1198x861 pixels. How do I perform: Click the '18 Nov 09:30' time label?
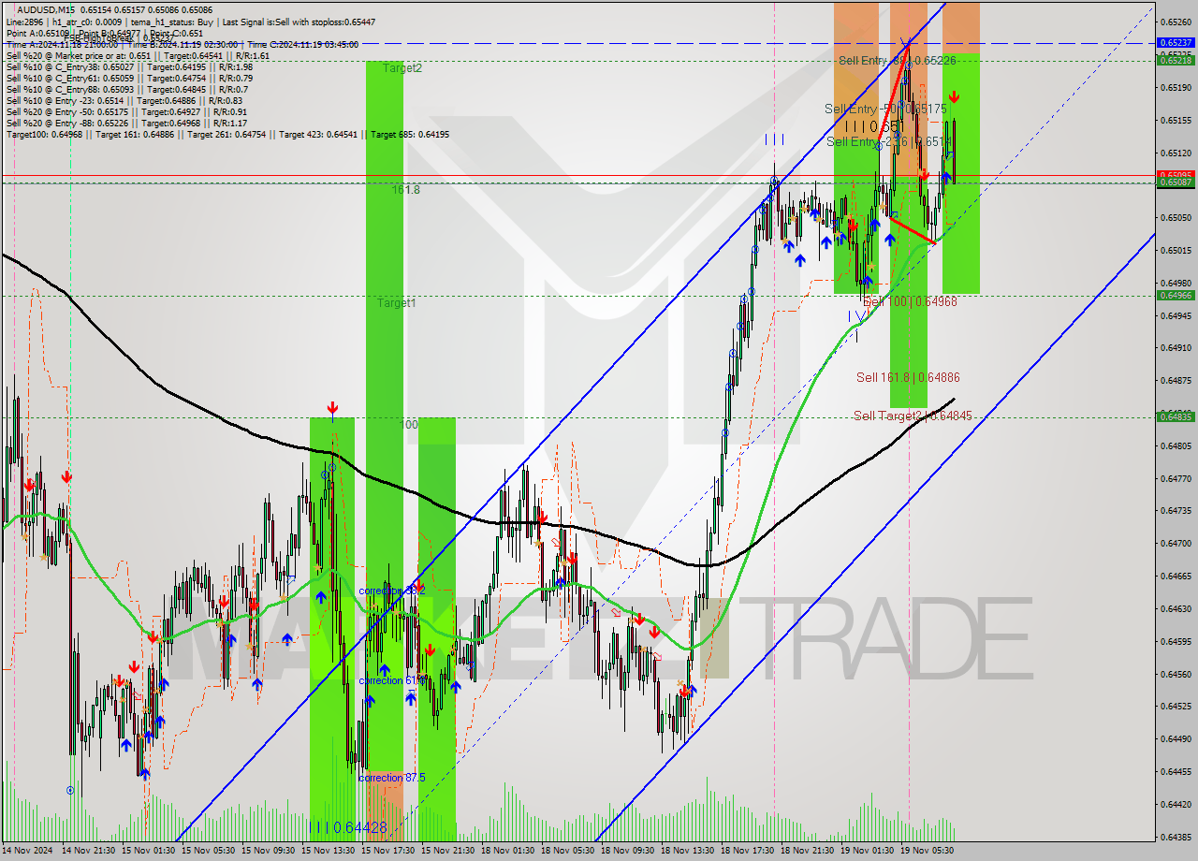[630, 851]
